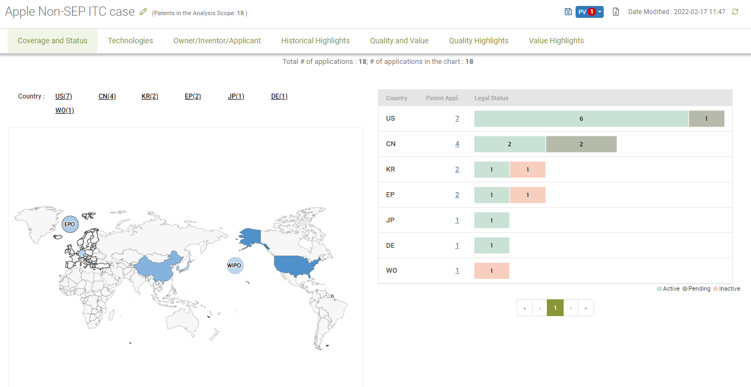751x387 pixels.
Task: Switch to the Quality and Value tab
Action: [x=400, y=41]
